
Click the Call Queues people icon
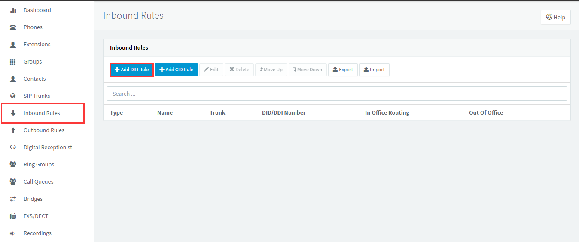point(13,182)
